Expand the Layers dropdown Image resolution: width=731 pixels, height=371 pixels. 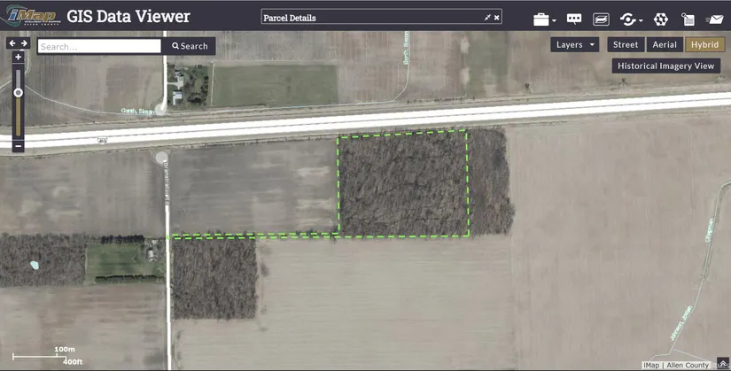coord(574,44)
